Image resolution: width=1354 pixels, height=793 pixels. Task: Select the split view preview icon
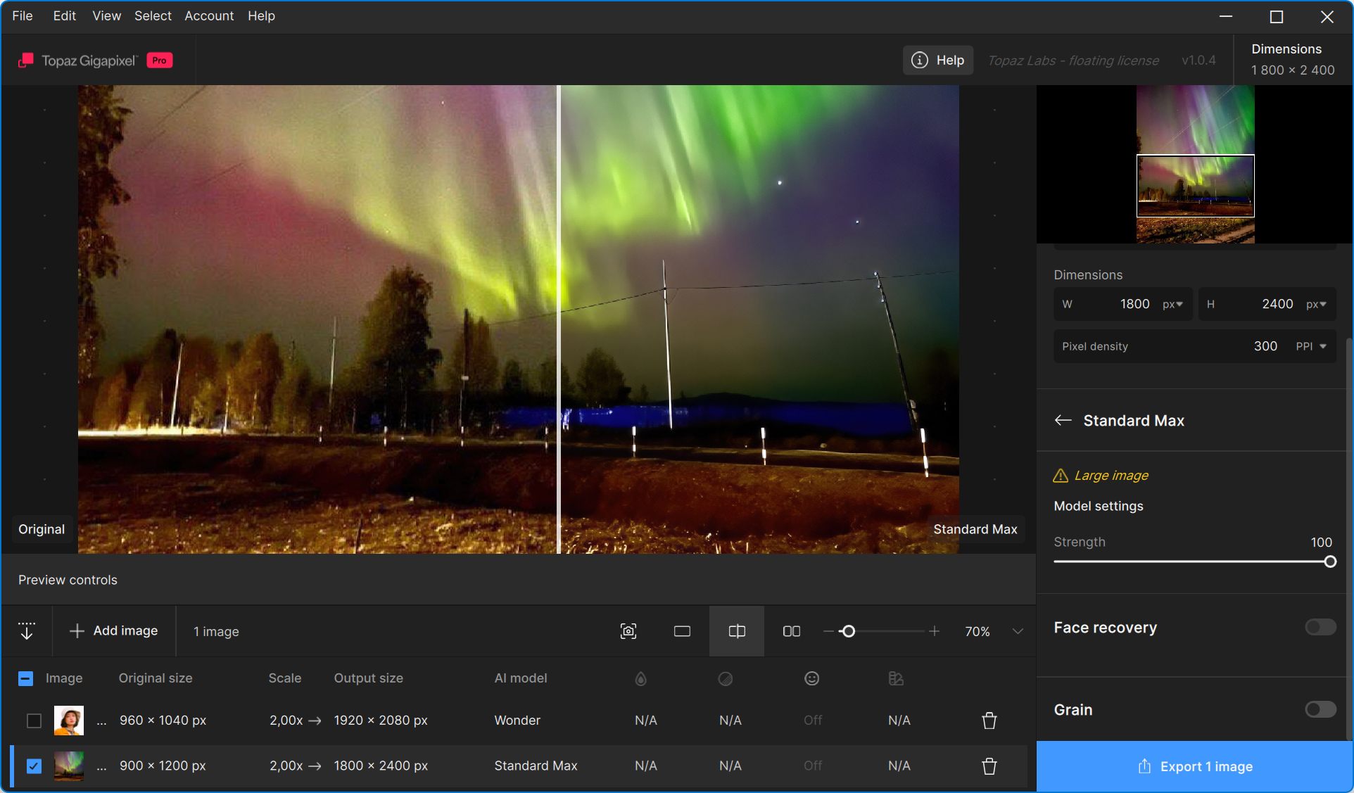click(737, 631)
